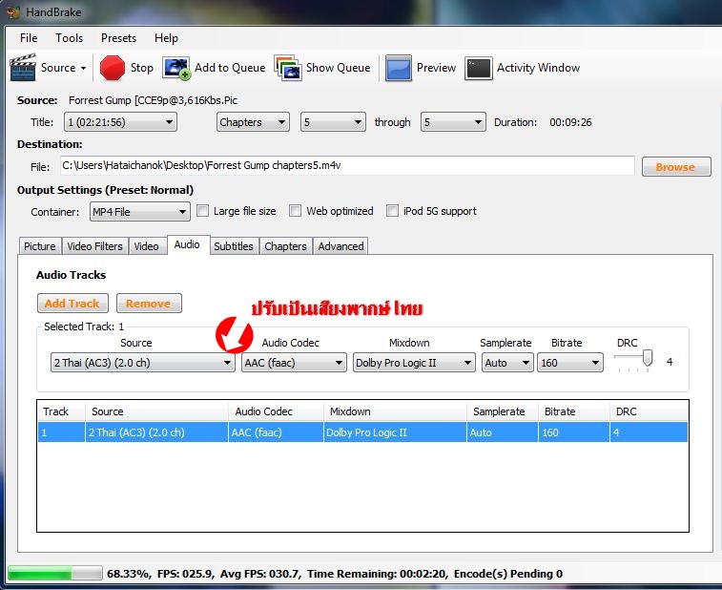Switch to the Advanced tab

[340, 246]
